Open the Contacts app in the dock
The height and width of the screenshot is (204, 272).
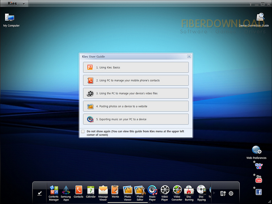click(x=79, y=191)
